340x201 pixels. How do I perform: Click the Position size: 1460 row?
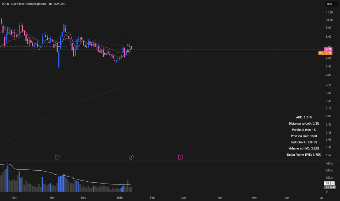click(x=304, y=136)
